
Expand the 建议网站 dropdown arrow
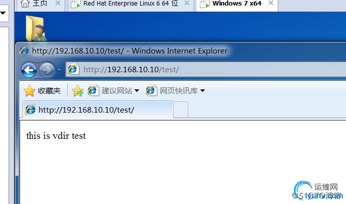(x=137, y=90)
